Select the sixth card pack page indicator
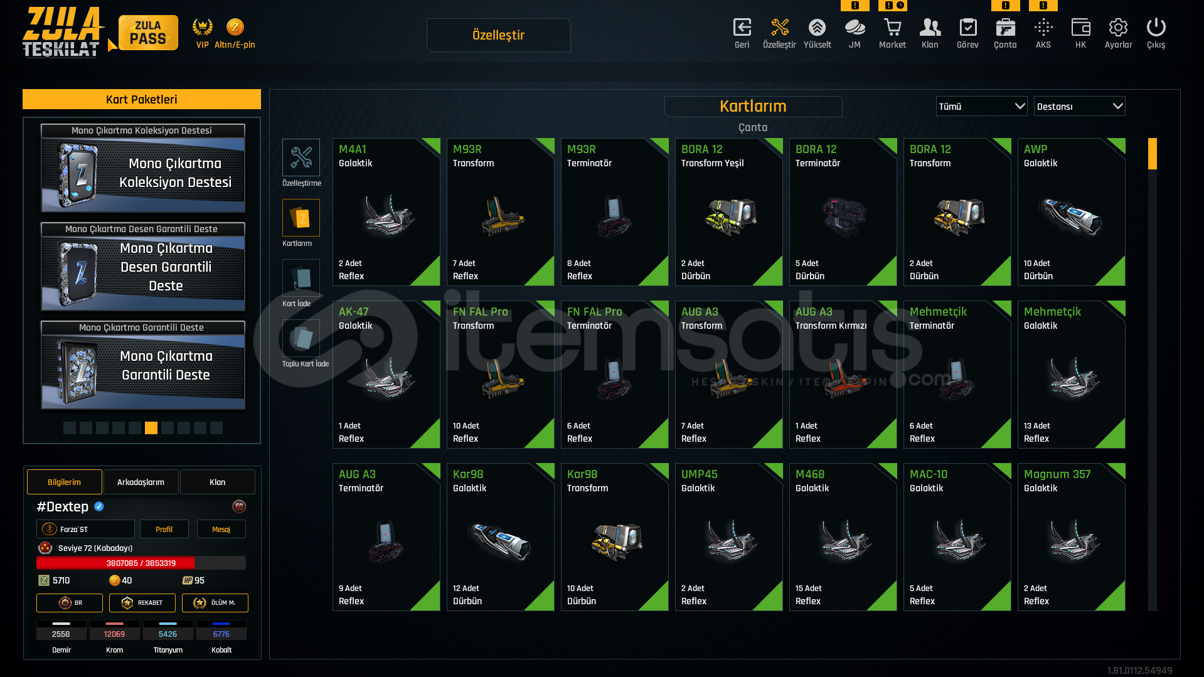1204x677 pixels. point(151,428)
